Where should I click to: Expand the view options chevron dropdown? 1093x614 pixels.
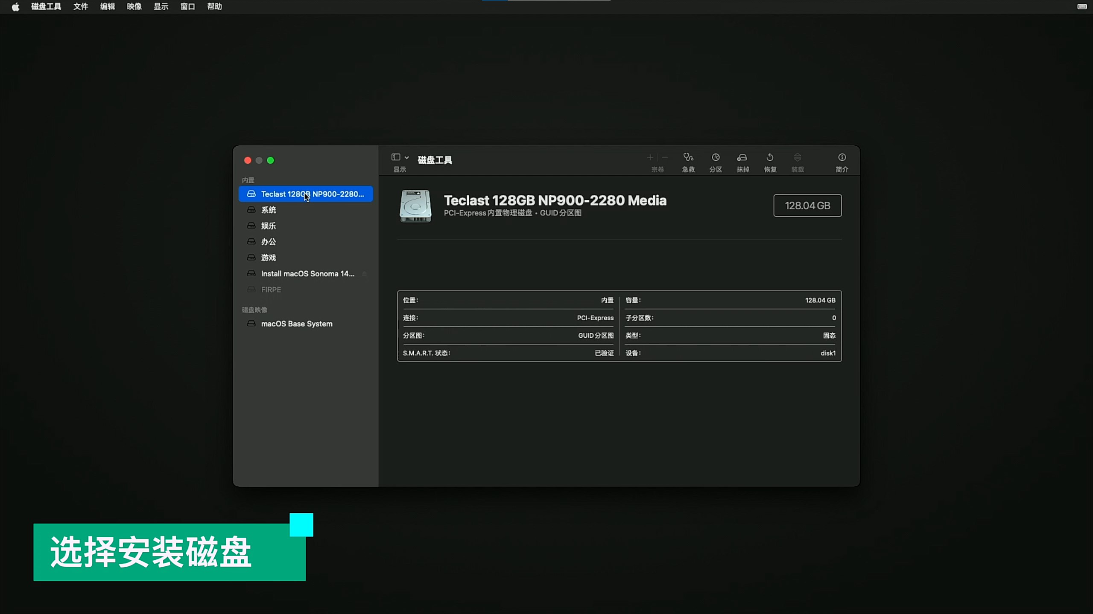tap(407, 158)
